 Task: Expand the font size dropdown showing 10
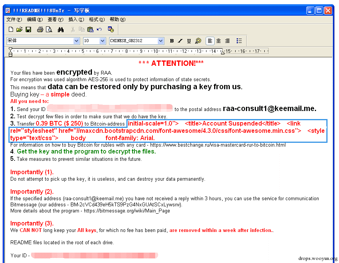point(103,41)
